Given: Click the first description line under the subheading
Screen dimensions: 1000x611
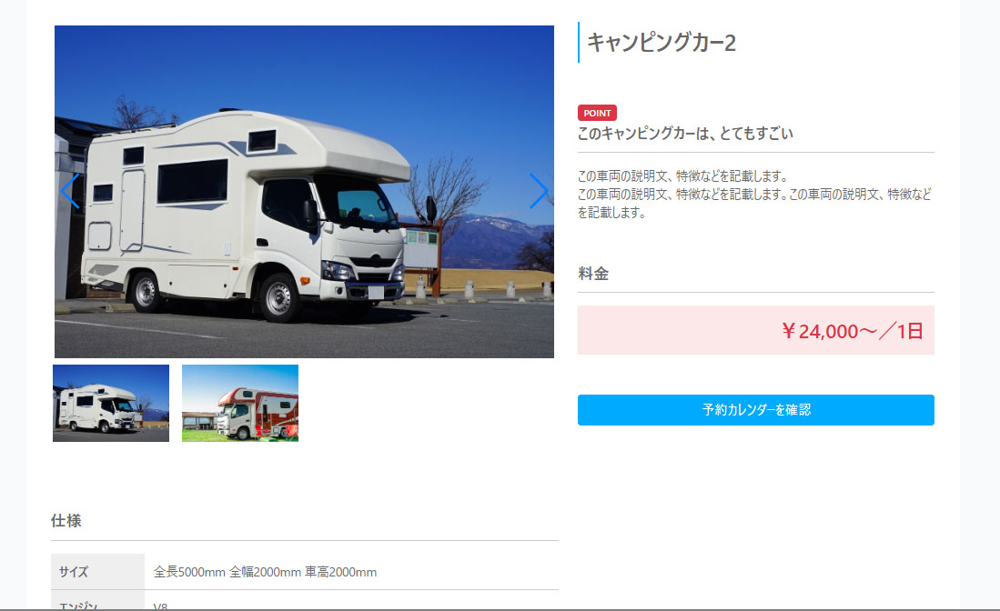Looking at the screenshot, I should (x=683, y=175).
